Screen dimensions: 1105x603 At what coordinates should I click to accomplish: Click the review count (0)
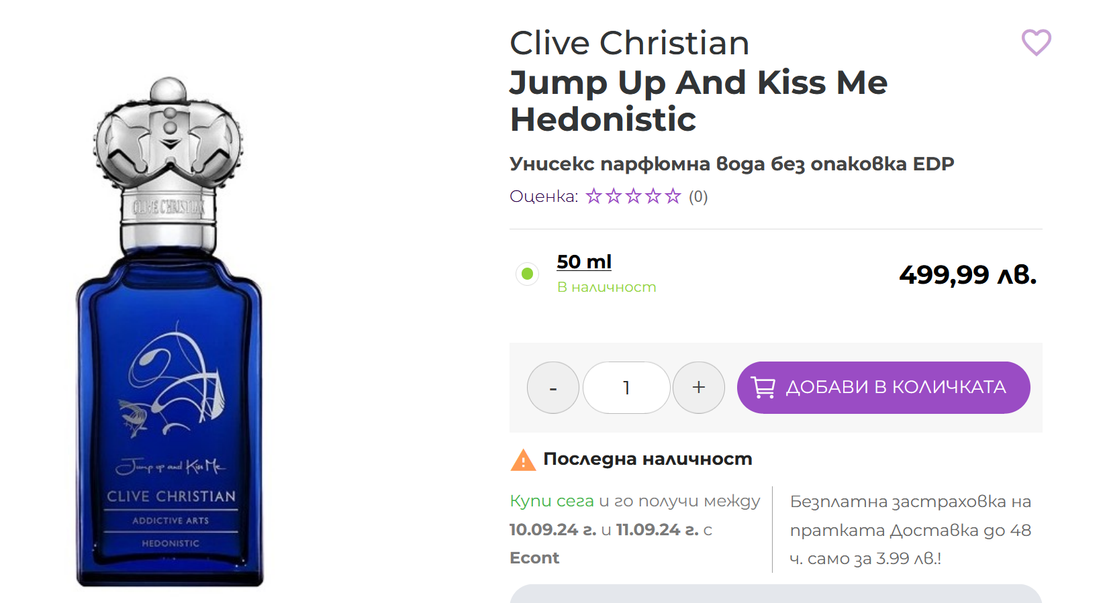[x=698, y=197]
